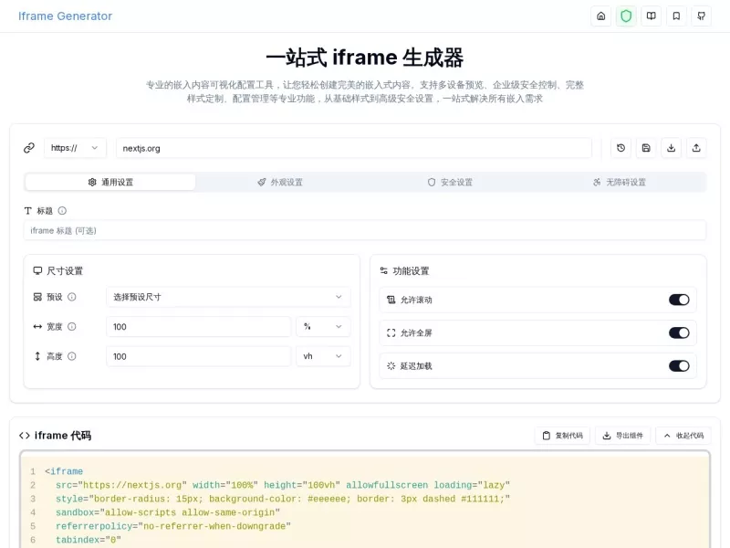This screenshot has width=730, height=548.
Task: Collapse code with 收起代码 button
Action: tap(683, 436)
